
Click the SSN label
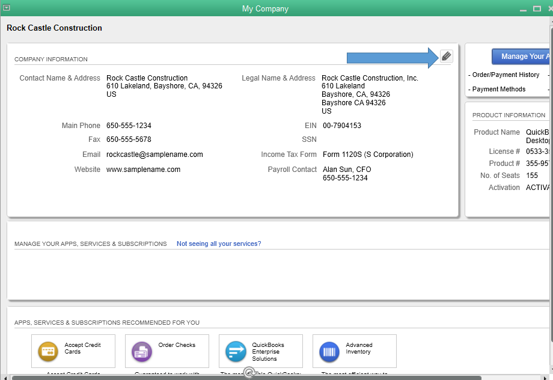coord(310,139)
